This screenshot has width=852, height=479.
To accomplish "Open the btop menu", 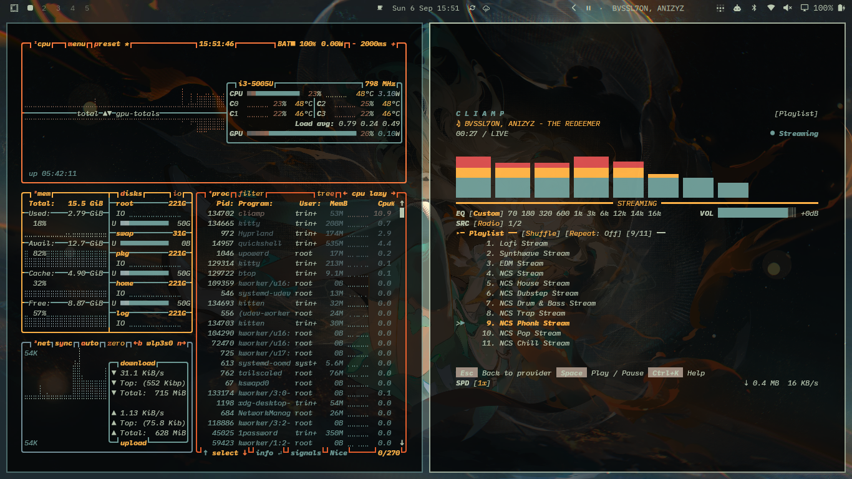I will (77, 44).
